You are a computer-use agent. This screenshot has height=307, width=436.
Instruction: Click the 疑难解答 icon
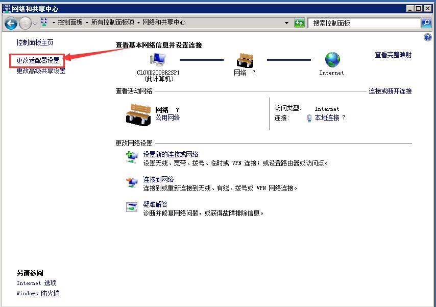(x=132, y=207)
